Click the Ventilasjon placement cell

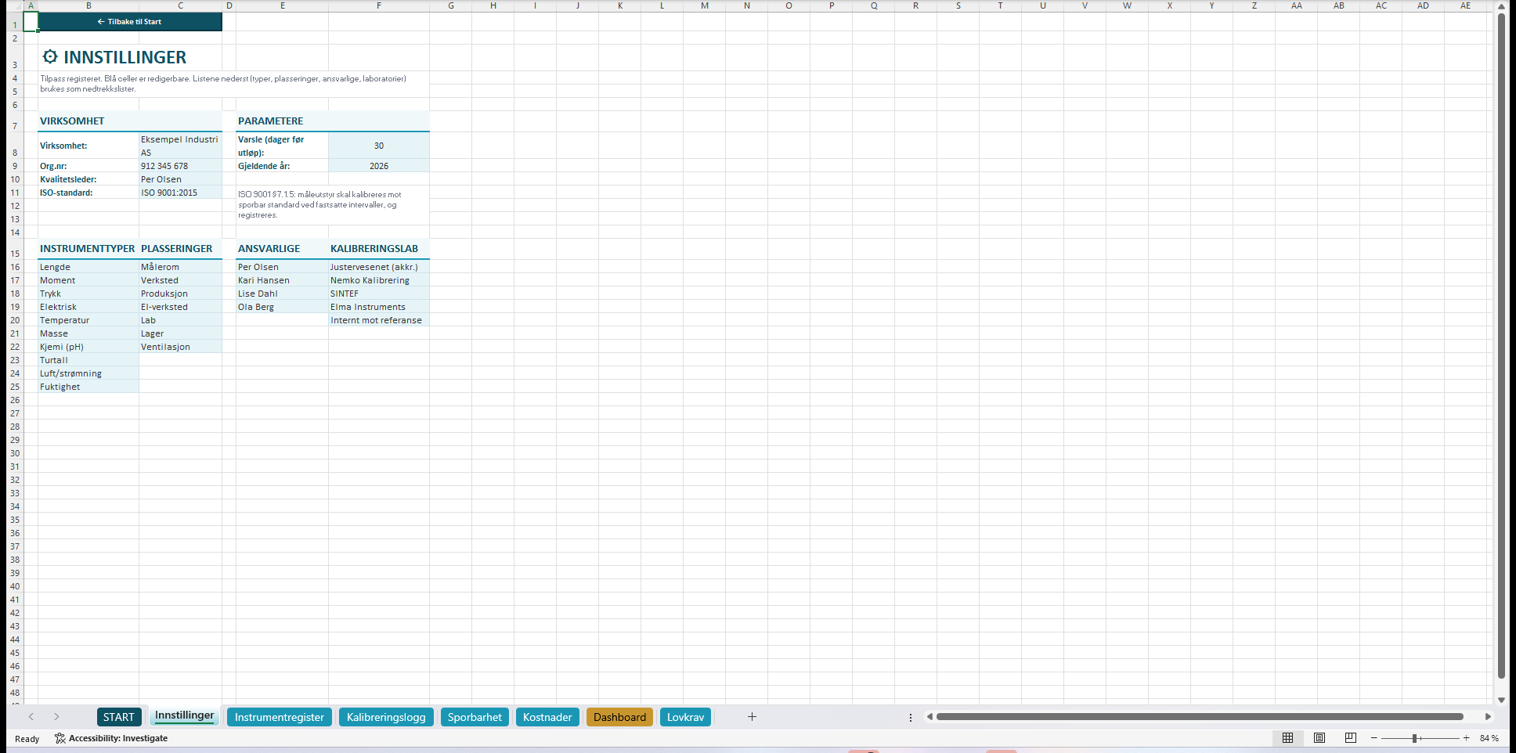pos(181,347)
